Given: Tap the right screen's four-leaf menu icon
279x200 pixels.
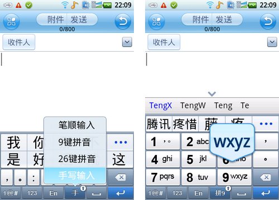Looking at the screenshot, I should (x=156, y=22).
